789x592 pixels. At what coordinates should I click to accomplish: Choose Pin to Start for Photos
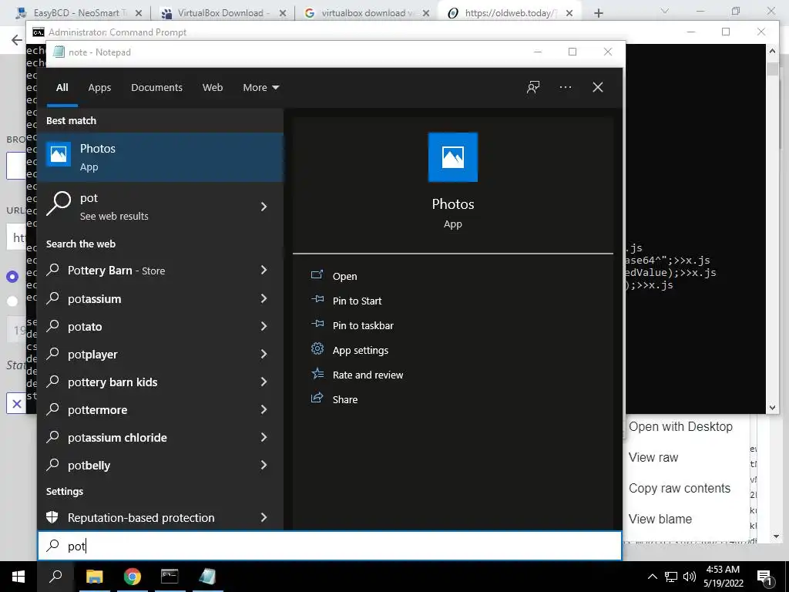coord(357,301)
